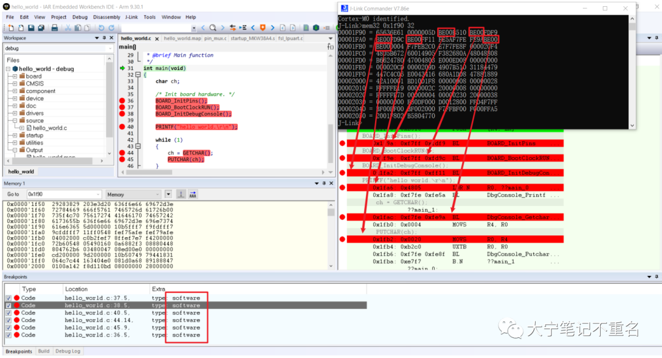
Task: Toggle the hello_world.c:36.5 breakpoint checkbox
Action: click(8, 335)
